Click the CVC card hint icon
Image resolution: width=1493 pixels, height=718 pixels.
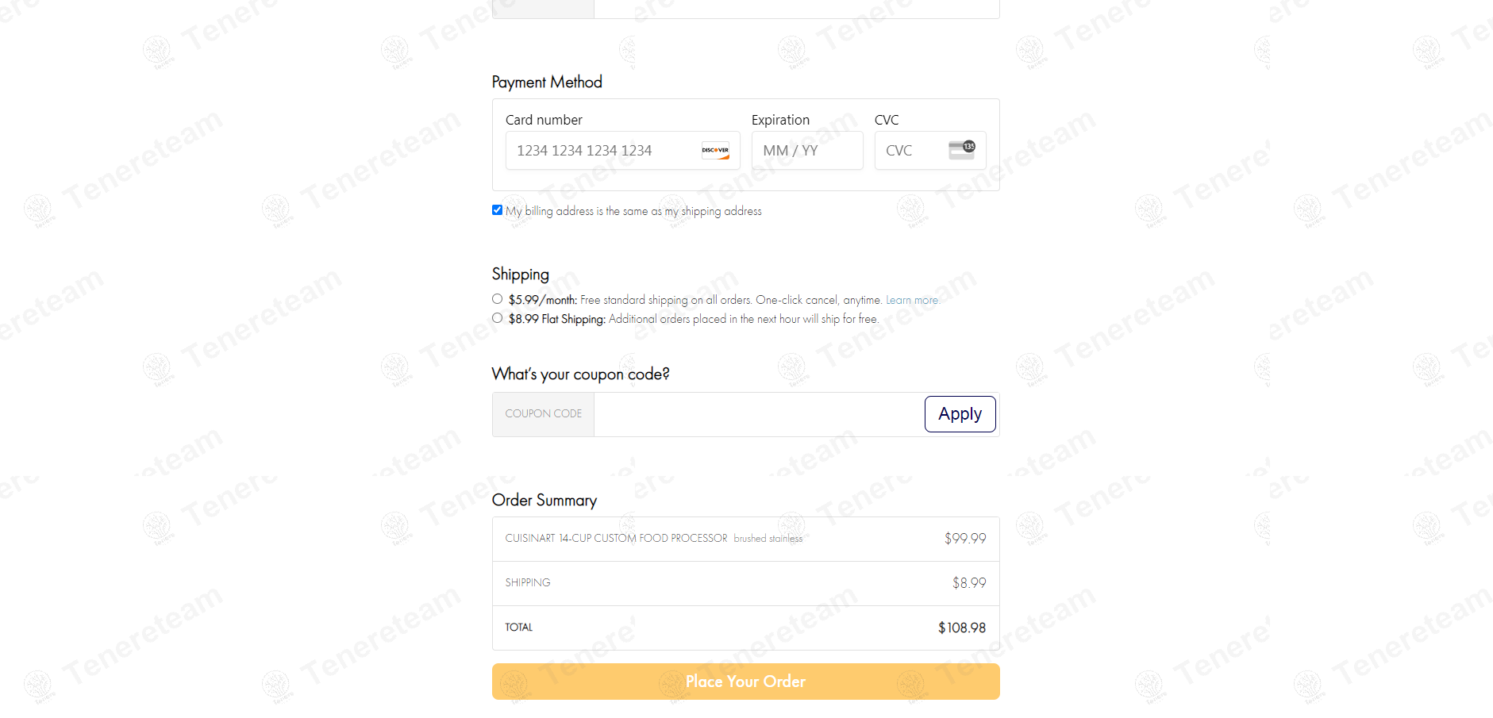pyautogui.click(x=961, y=150)
